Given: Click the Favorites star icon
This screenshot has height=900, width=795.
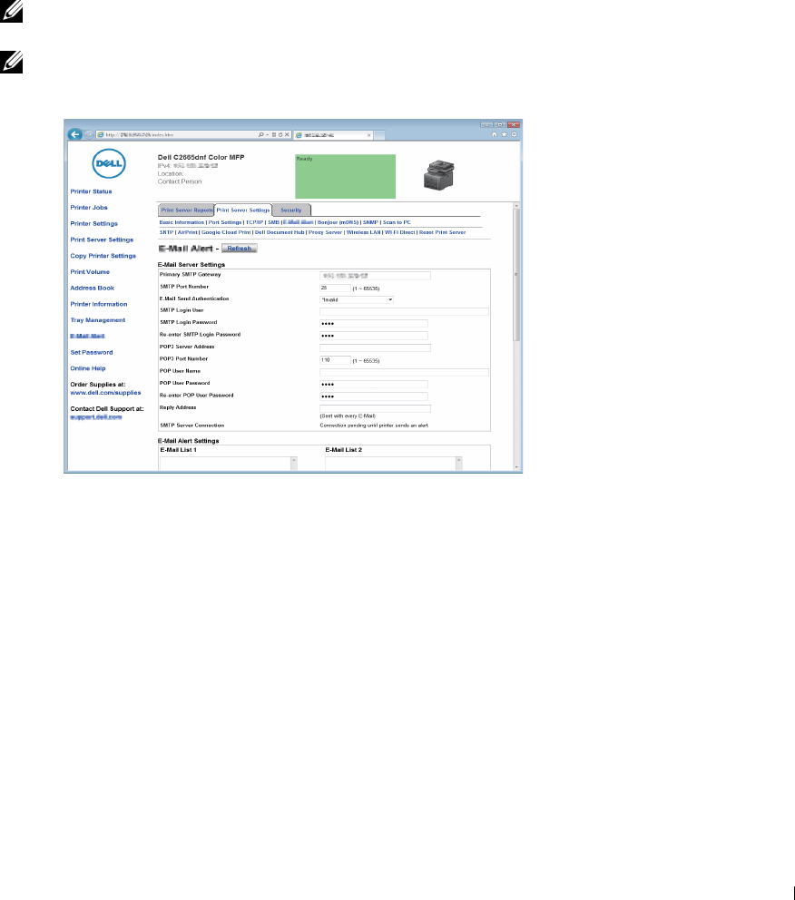Looking at the screenshot, I should click(x=504, y=134).
